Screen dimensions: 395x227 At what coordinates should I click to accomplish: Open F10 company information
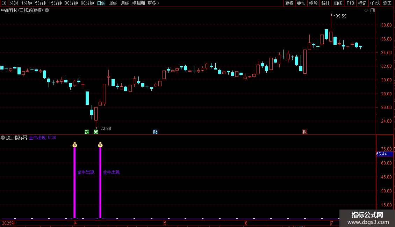coord(350,3)
